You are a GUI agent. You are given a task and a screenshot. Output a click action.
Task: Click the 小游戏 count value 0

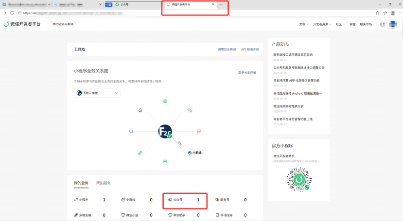151,200
